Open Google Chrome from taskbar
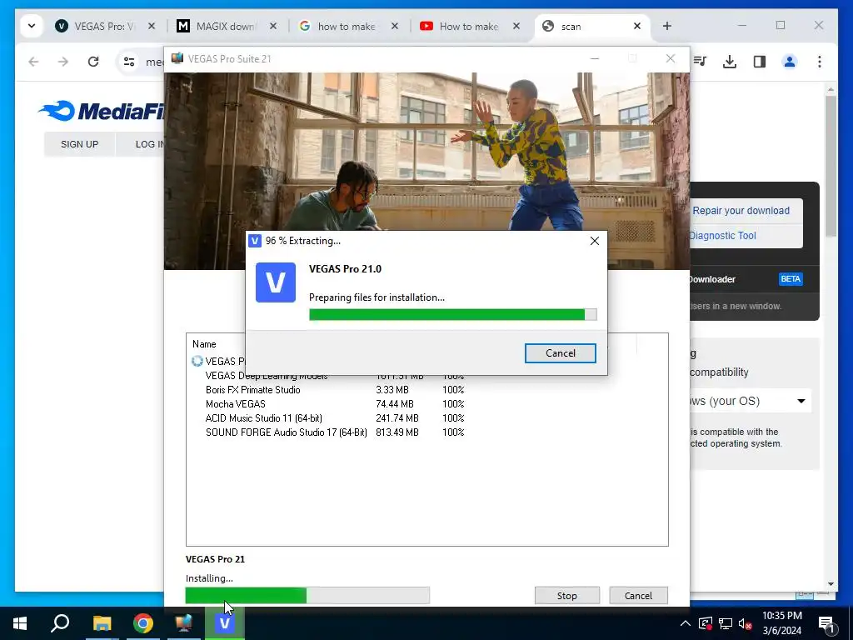The height and width of the screenshot is (640, 853). (x=143, y=623)
